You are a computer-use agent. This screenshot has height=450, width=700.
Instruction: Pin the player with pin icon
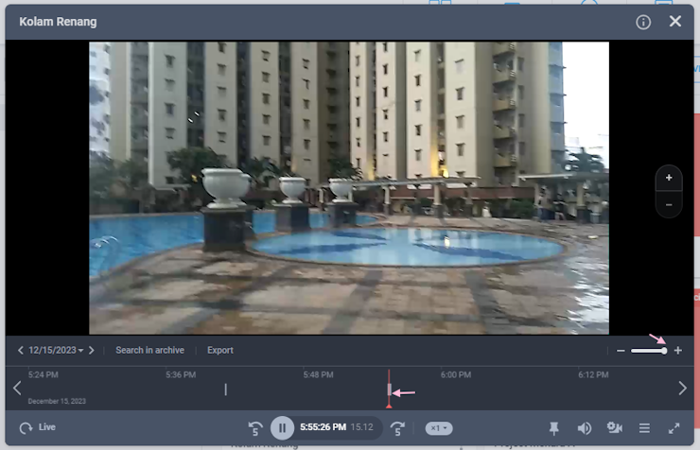click(x=553, y=428)
